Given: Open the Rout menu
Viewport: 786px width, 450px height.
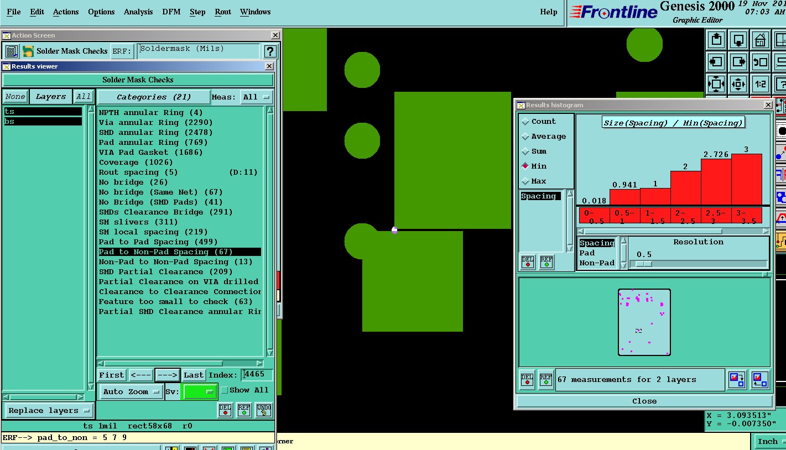Looking at the screenshot, I should click(223, 12).
